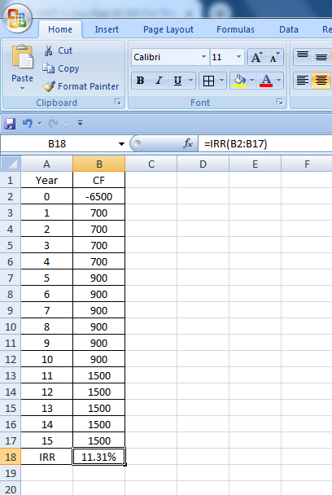Open Paste options dropdown arrow
The width and height of the screenshot is (332, 495).
pyautogui.click(x=22, y=89)
